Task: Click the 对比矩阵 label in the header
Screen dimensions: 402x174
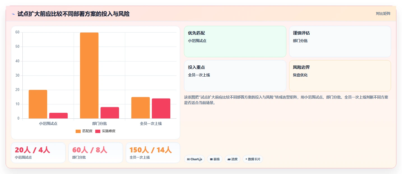Action: tap(383, 13)
